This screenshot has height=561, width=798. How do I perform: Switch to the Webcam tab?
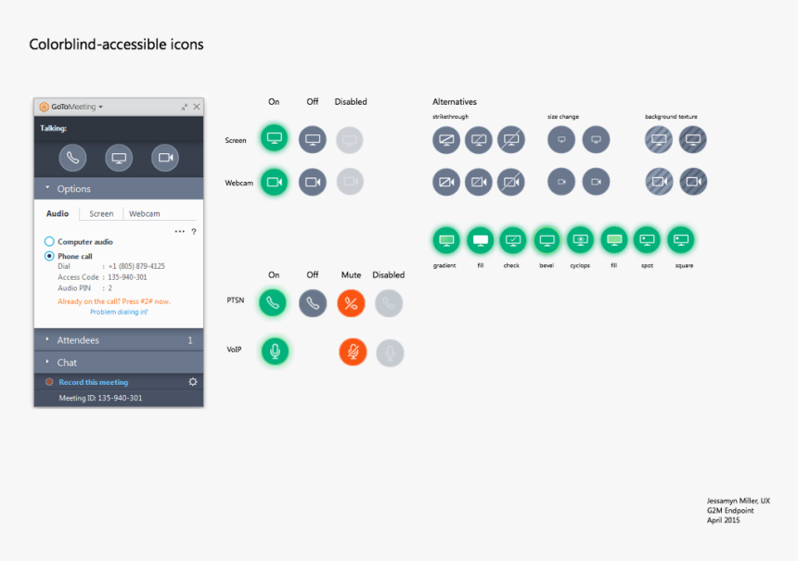[x=144, y=214]
